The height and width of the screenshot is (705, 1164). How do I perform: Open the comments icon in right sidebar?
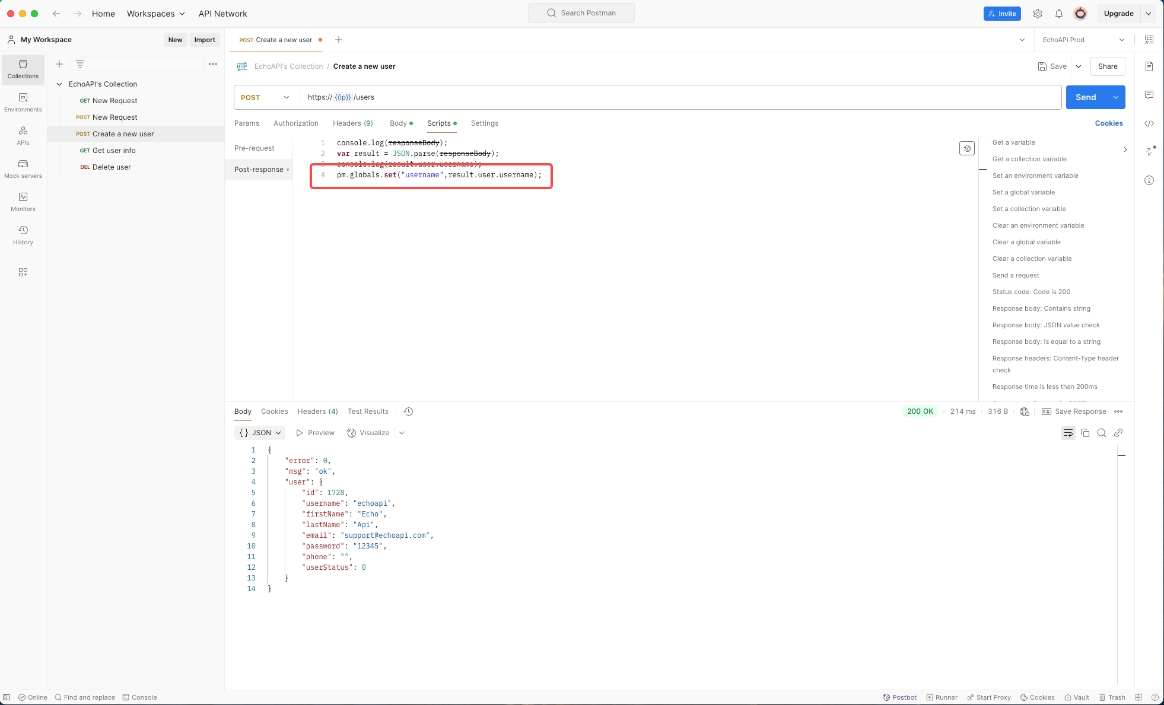[x=1149, y=95]
